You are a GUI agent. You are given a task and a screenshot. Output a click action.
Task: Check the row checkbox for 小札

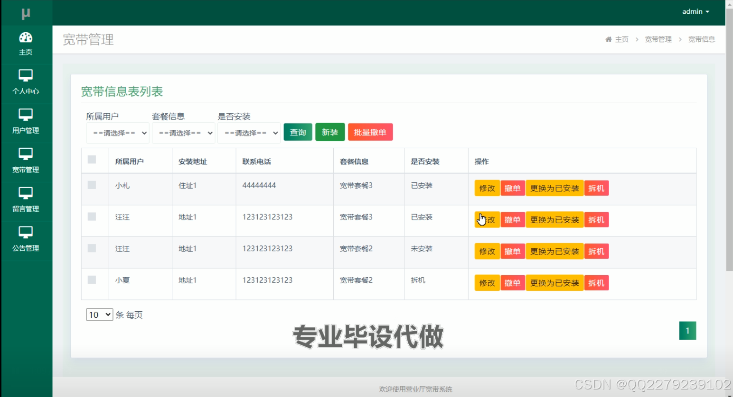point(92,185)
